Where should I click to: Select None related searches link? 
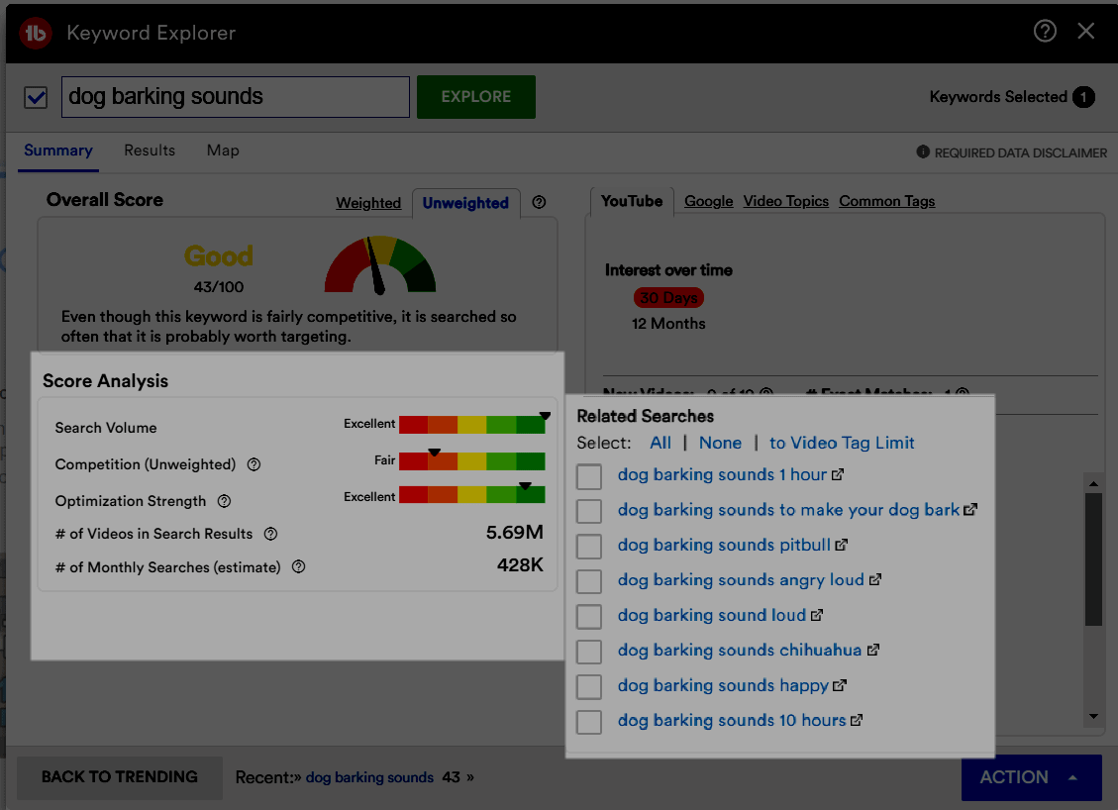(720, 443)
